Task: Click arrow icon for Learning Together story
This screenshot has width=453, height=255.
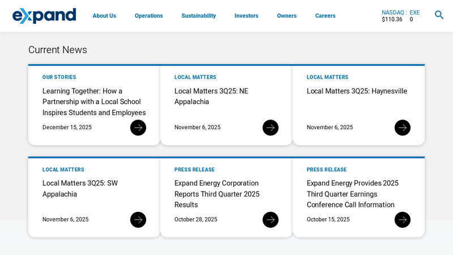Action: [138, 127]
